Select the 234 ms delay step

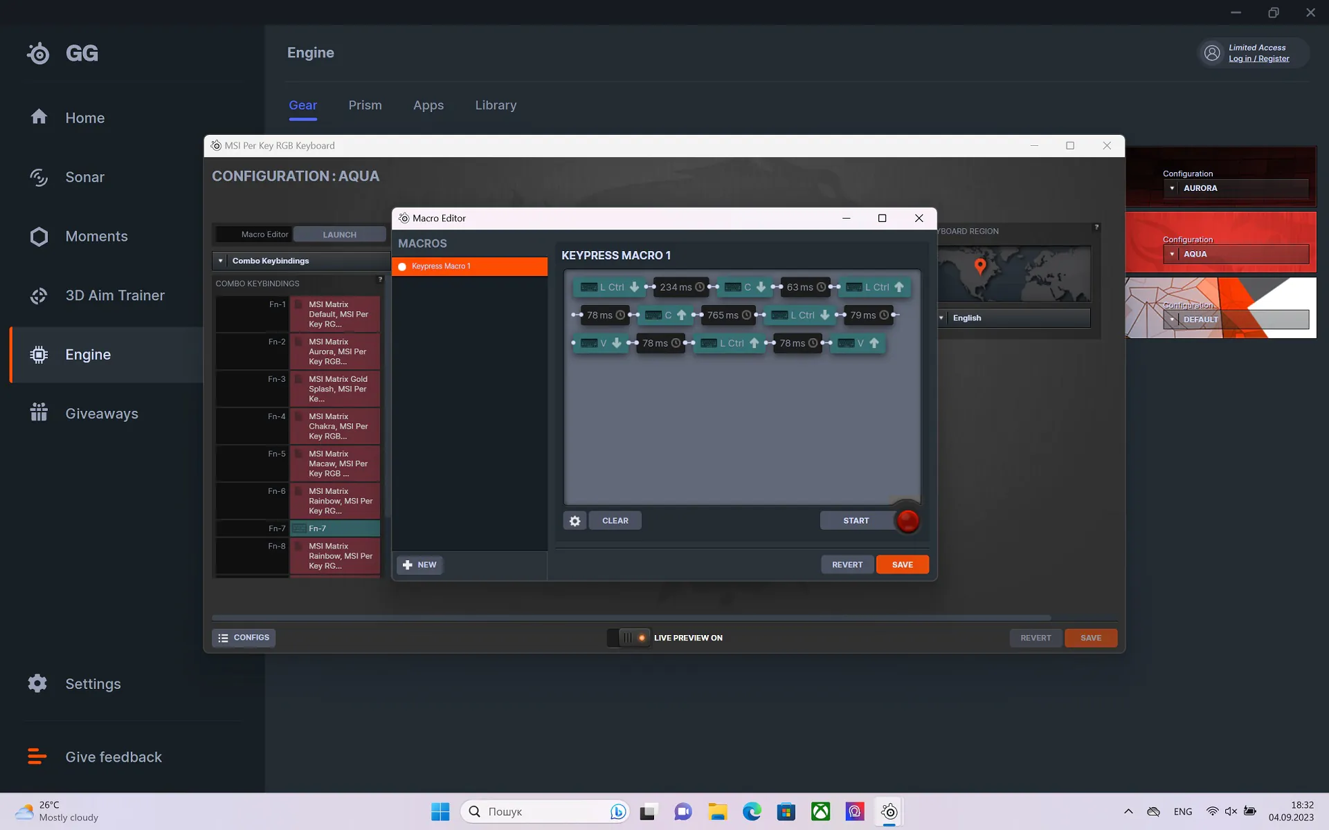pyautogui.click(x=682, y=287)
